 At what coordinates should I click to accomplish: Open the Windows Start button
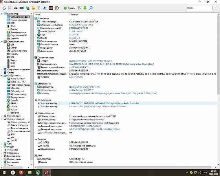pyautogui.click(x=4, y=172)
